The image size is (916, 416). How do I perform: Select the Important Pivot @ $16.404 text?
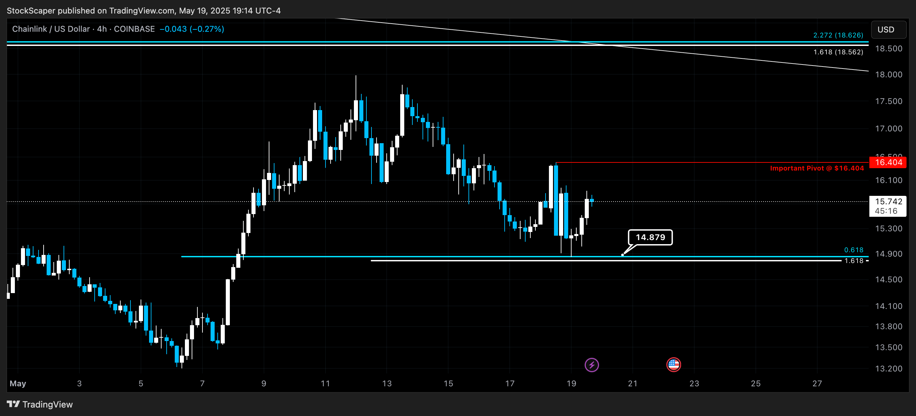(x=817, y=168)
